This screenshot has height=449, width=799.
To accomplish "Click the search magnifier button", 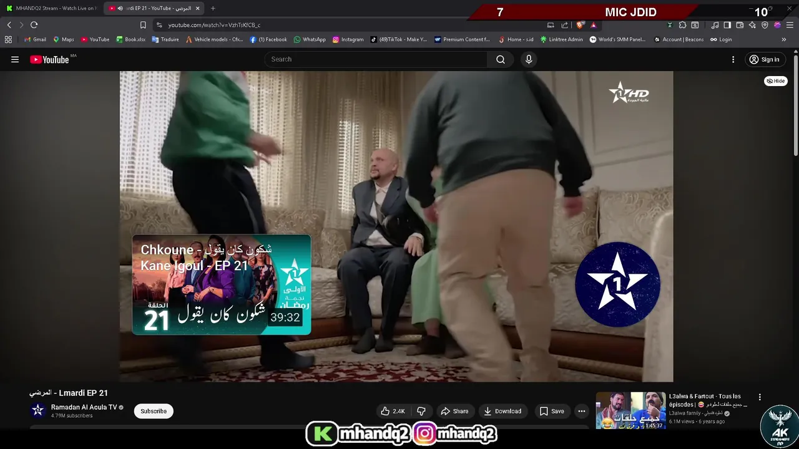I will click(x=501, y=59).
